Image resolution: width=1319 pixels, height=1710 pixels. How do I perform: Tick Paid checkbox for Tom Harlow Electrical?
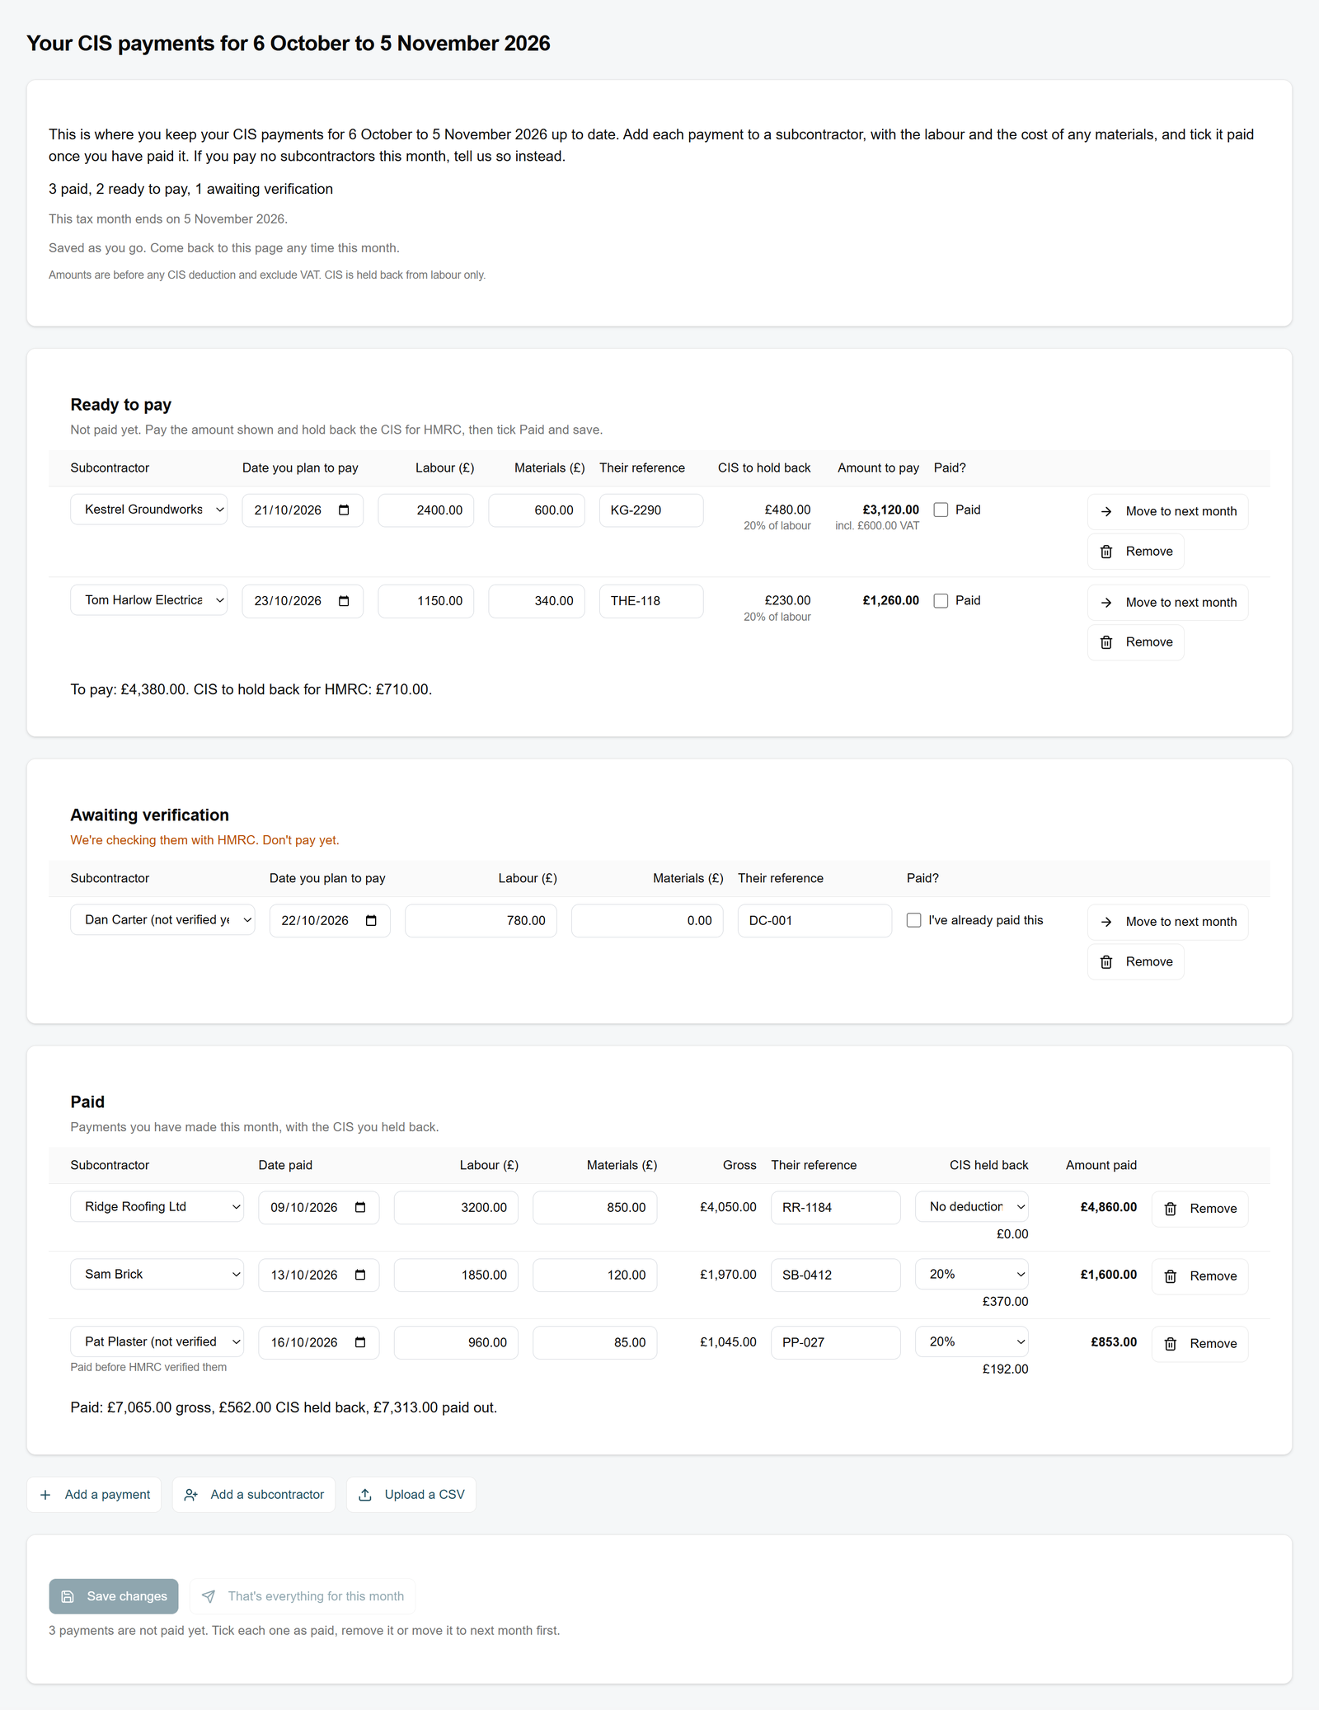click(941, 601)
